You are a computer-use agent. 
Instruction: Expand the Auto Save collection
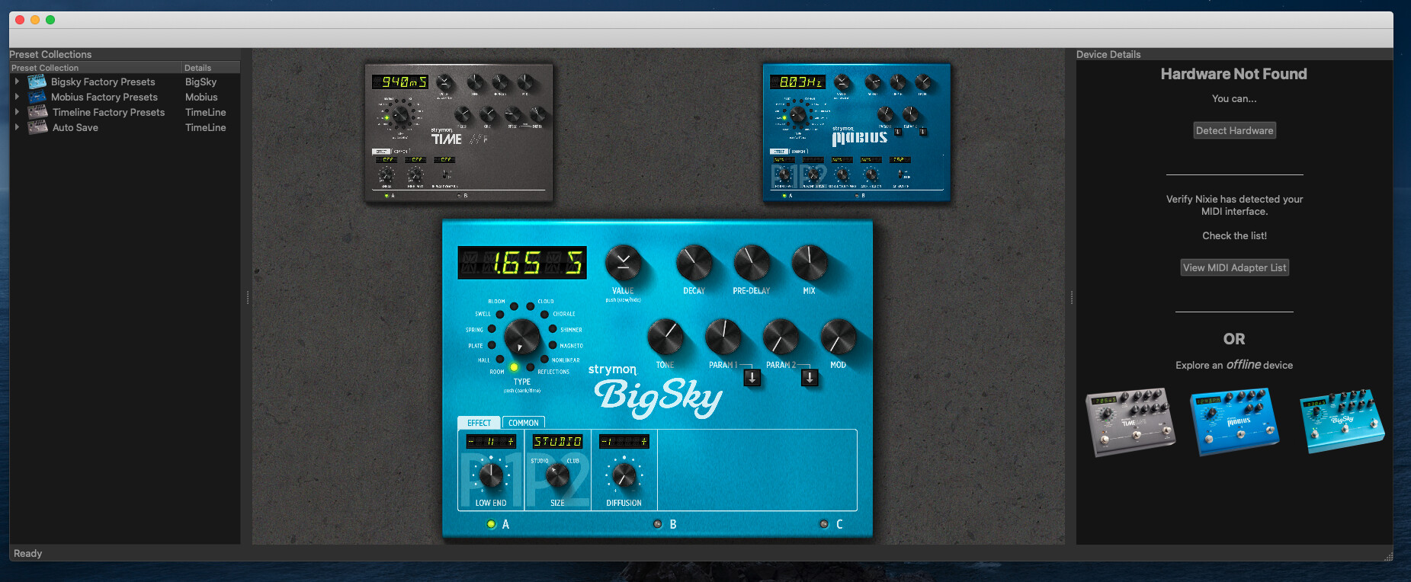[17, 127]
